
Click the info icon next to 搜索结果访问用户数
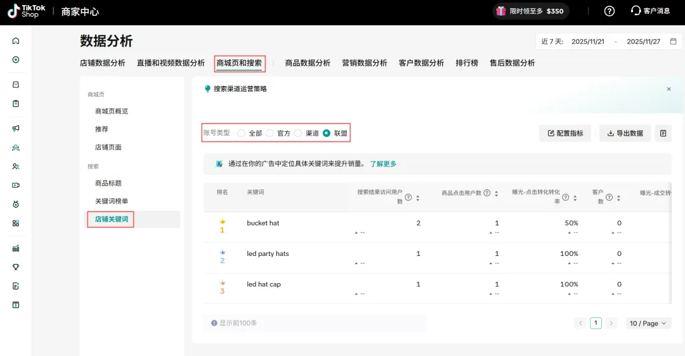click(x=408, y=197)
